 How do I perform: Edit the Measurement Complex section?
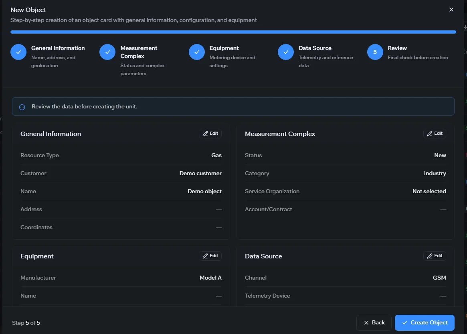(435, 134)
